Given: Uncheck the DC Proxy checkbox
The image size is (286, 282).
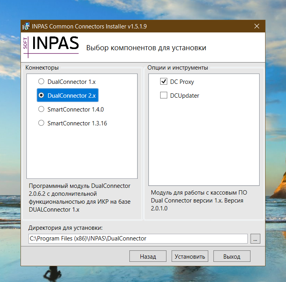Looking at the screenshot, I should [164, 82].
